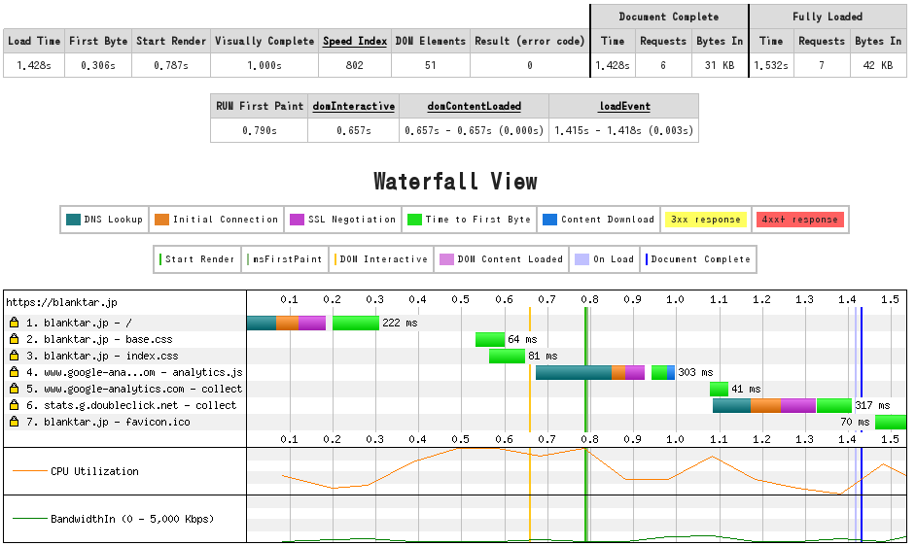Image resolution: width=916 pixels, height=546 pixels.
Task: Click the 222 ms timing label in waterfall
Action: (x=400, y=323)
